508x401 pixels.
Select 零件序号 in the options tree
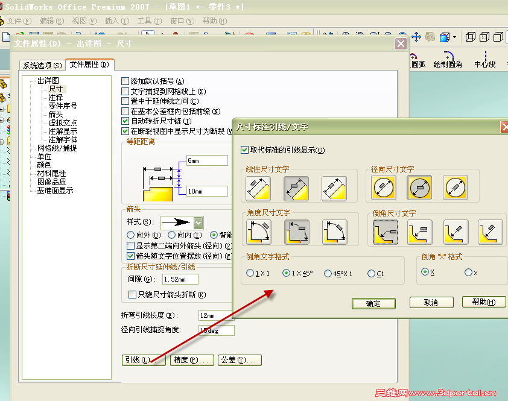click(63, 106)
